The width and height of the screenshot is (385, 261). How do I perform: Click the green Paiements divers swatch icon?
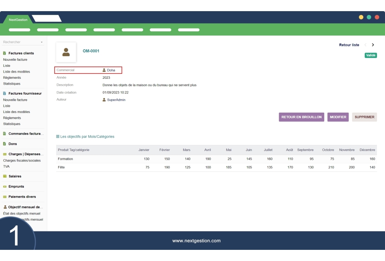pos(4,196)
